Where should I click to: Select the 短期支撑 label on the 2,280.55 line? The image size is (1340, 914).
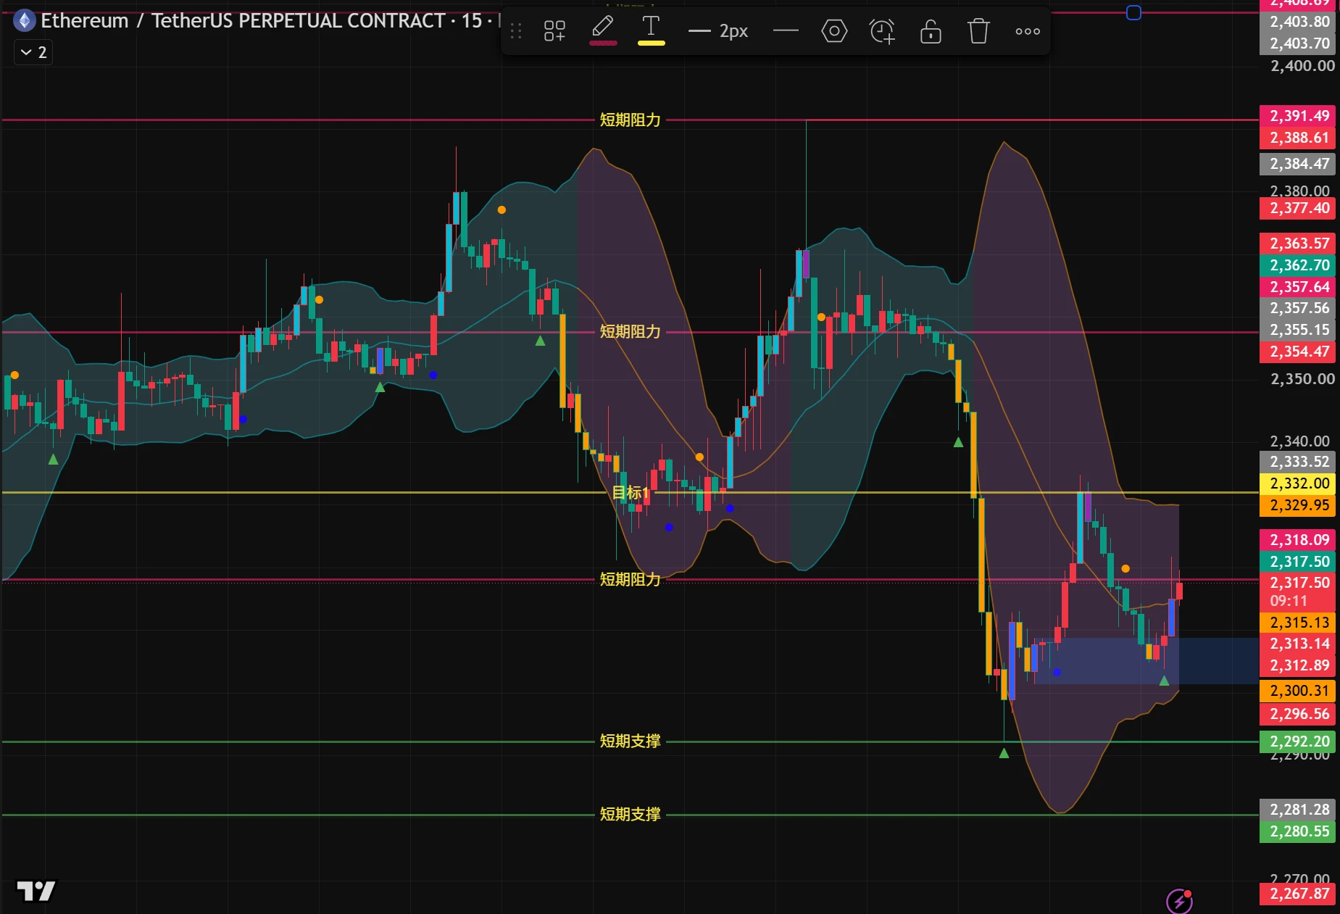coord(630,814)
